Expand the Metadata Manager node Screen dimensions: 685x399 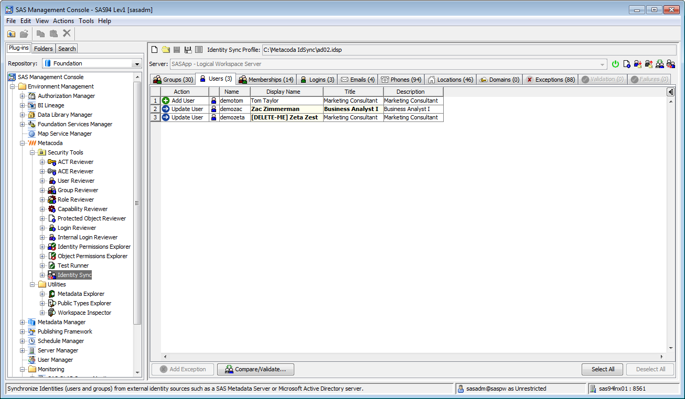pos(22,322)
